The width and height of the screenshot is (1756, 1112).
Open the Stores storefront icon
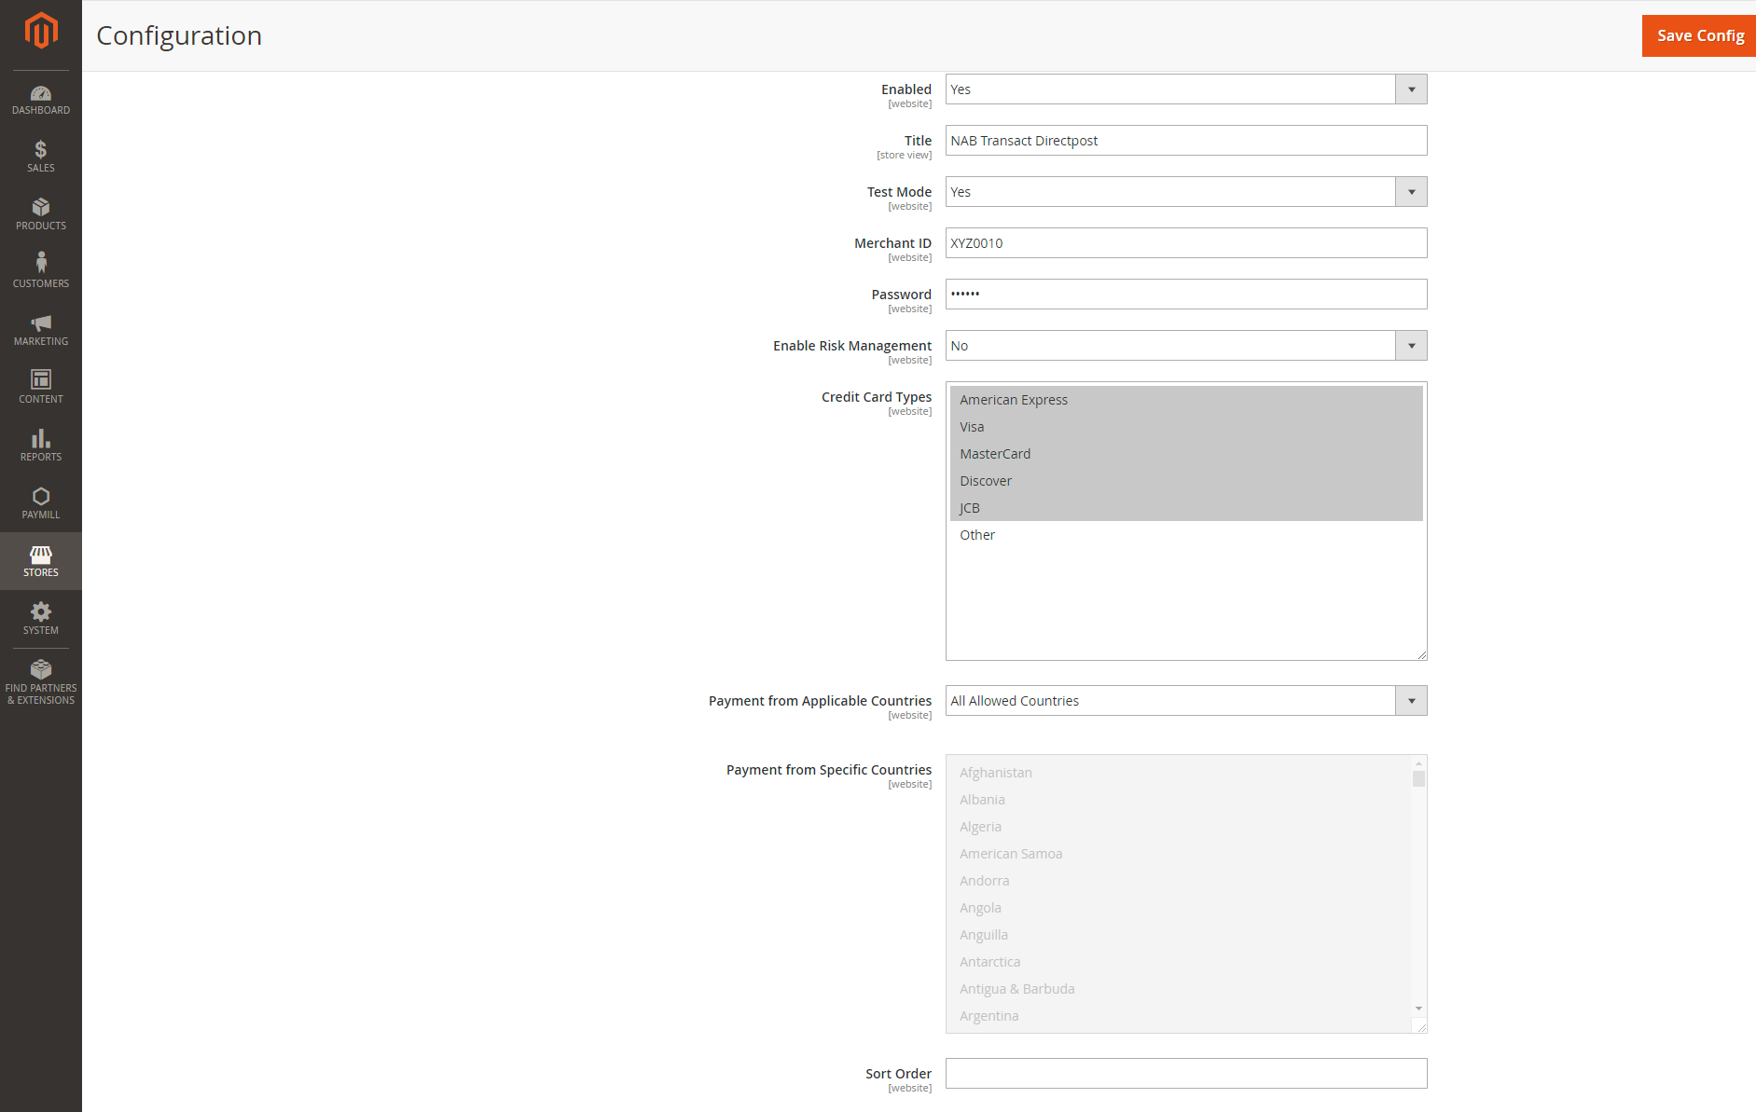41,555
